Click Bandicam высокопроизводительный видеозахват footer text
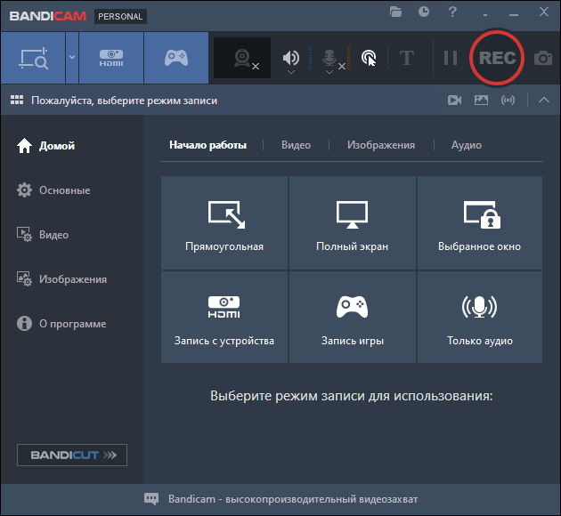 coord(293,499)
